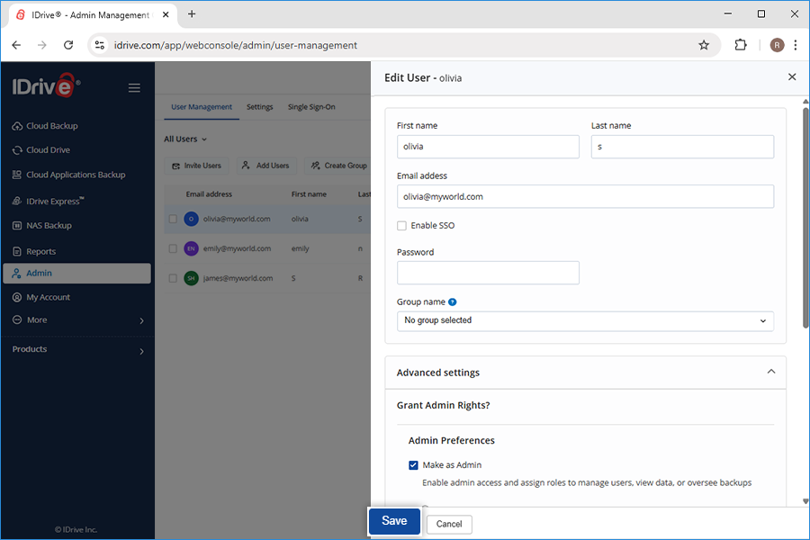Click the browser forward arrow

[x=42, y=45]
